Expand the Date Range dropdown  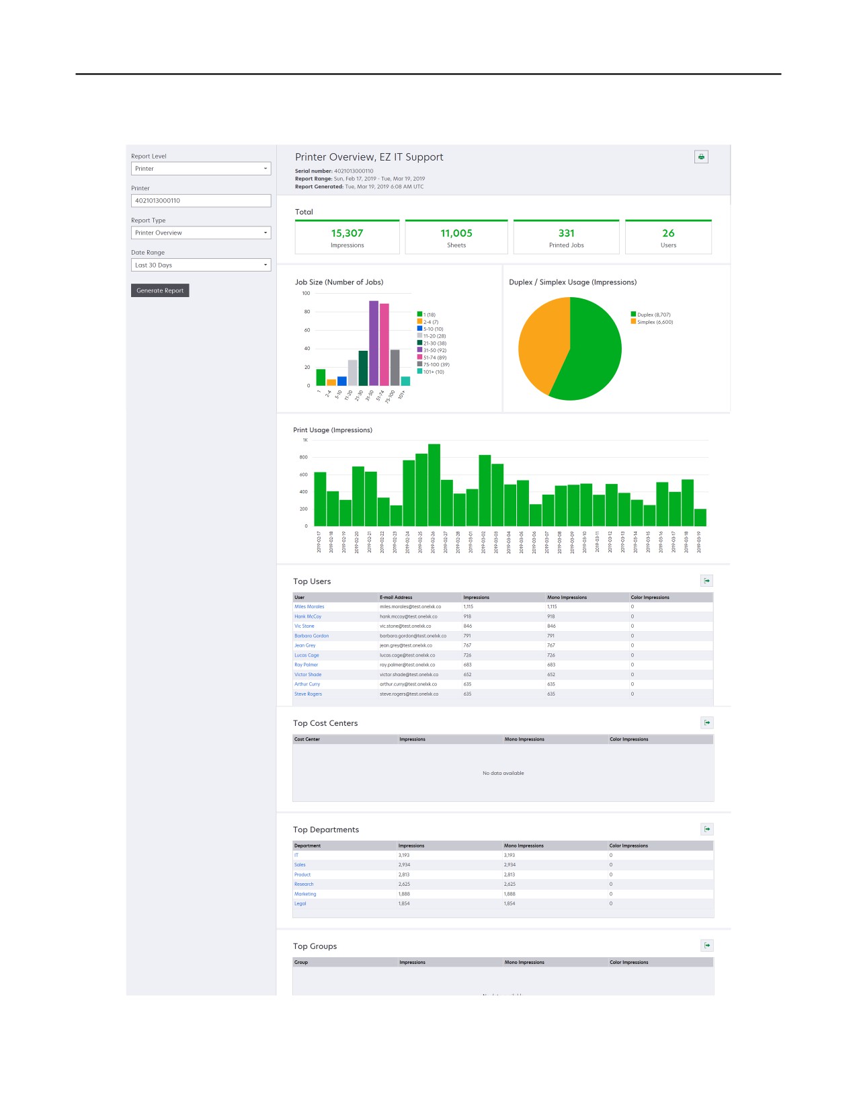(x=201, y=265)
